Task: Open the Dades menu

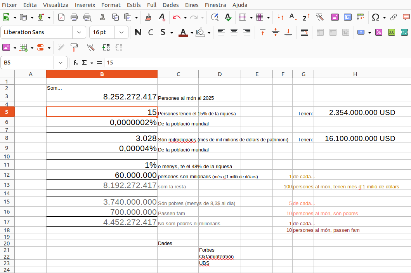Action: (x=171, y=5)
